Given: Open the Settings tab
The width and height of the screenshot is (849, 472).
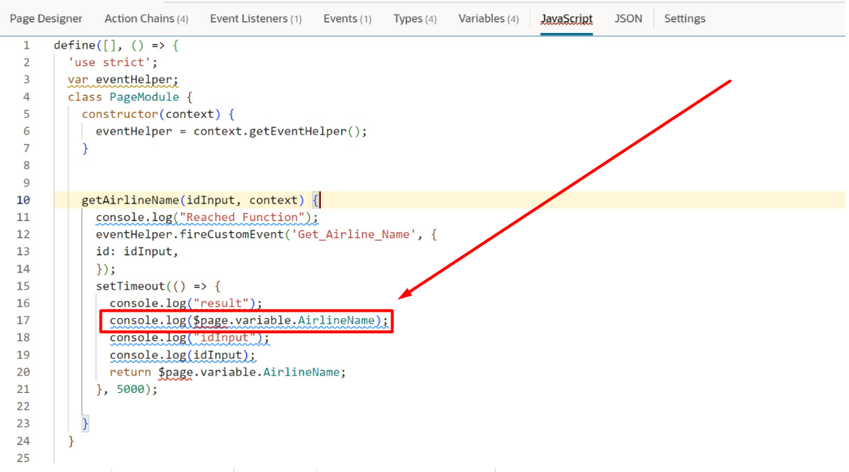Looking at the screenshot, I should (x=684, y=18).
